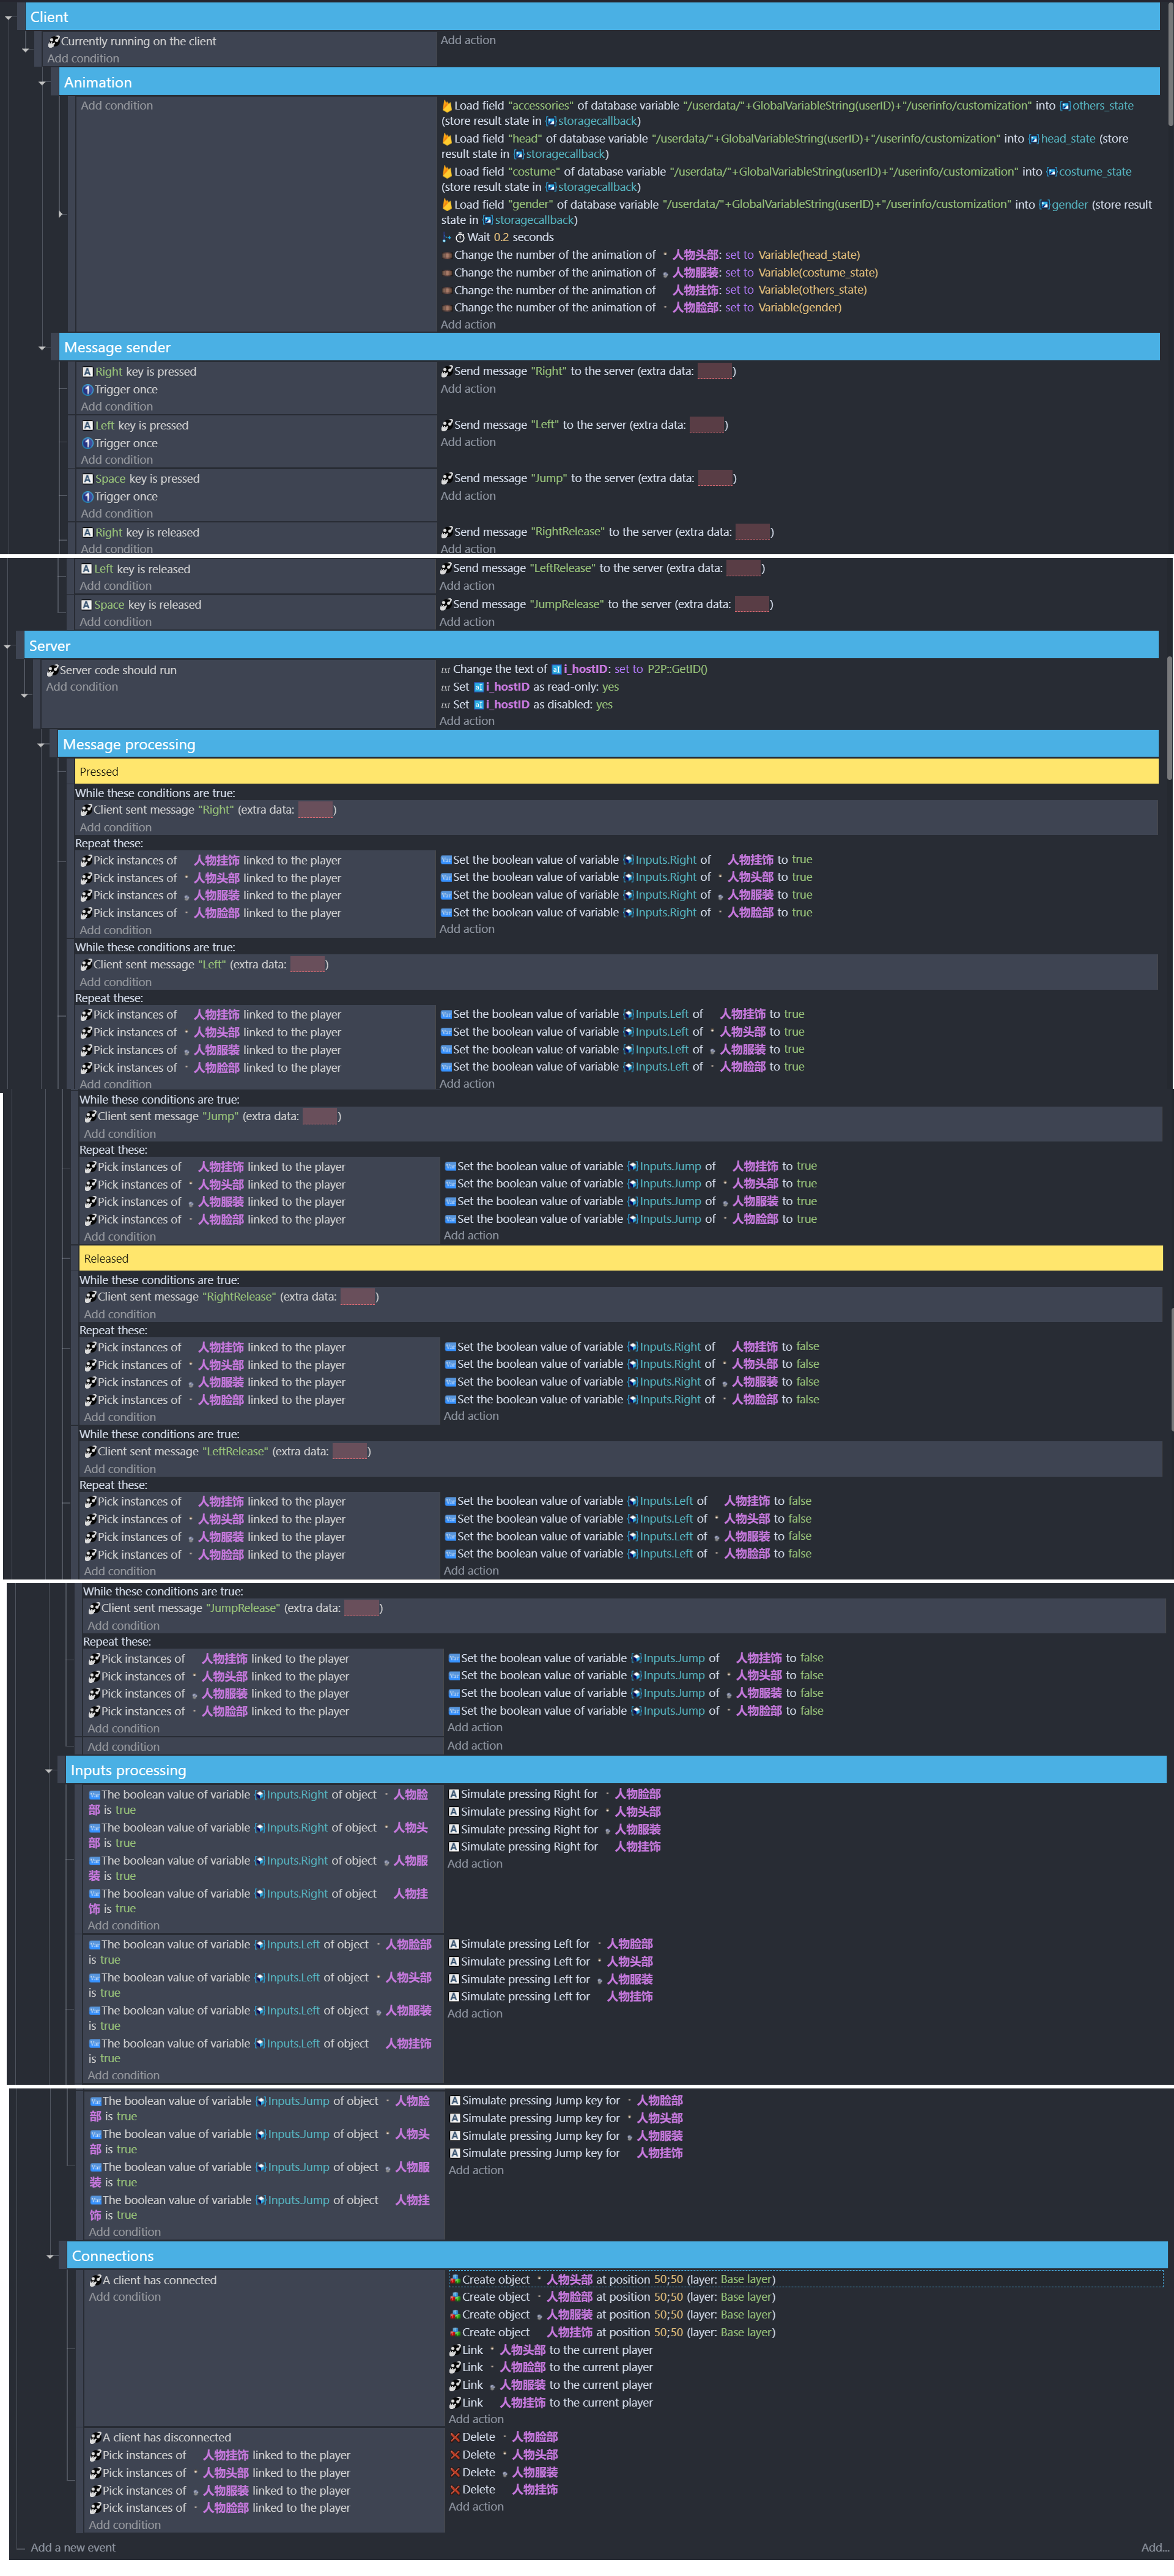Viewport: 1174px width, 2576px height.
Task: Click text input icon of 'Change the text of i_hostID'
Action: pos(446,670)
